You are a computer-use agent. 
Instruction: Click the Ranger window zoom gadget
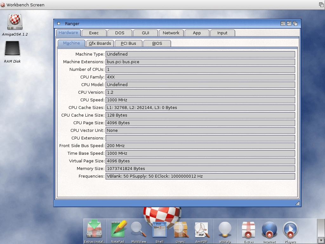289,24
